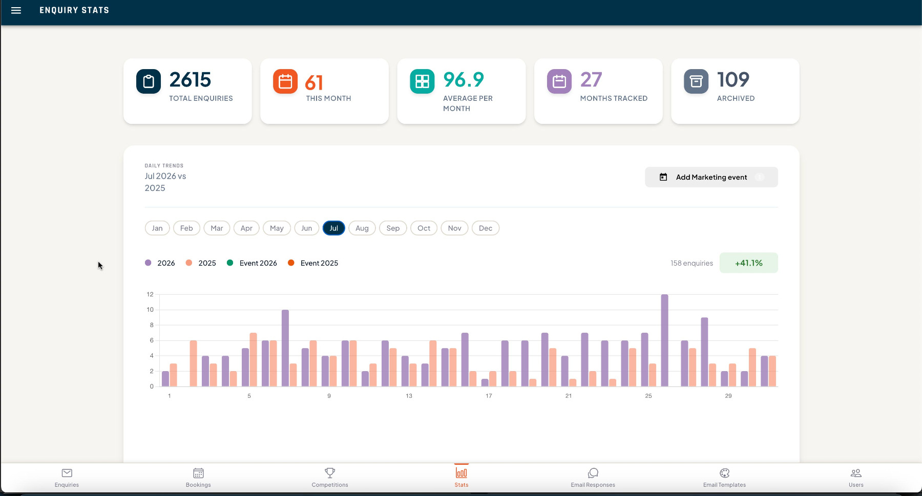Click the Total Enquiries clipboard icon

[x=149, y=81]
